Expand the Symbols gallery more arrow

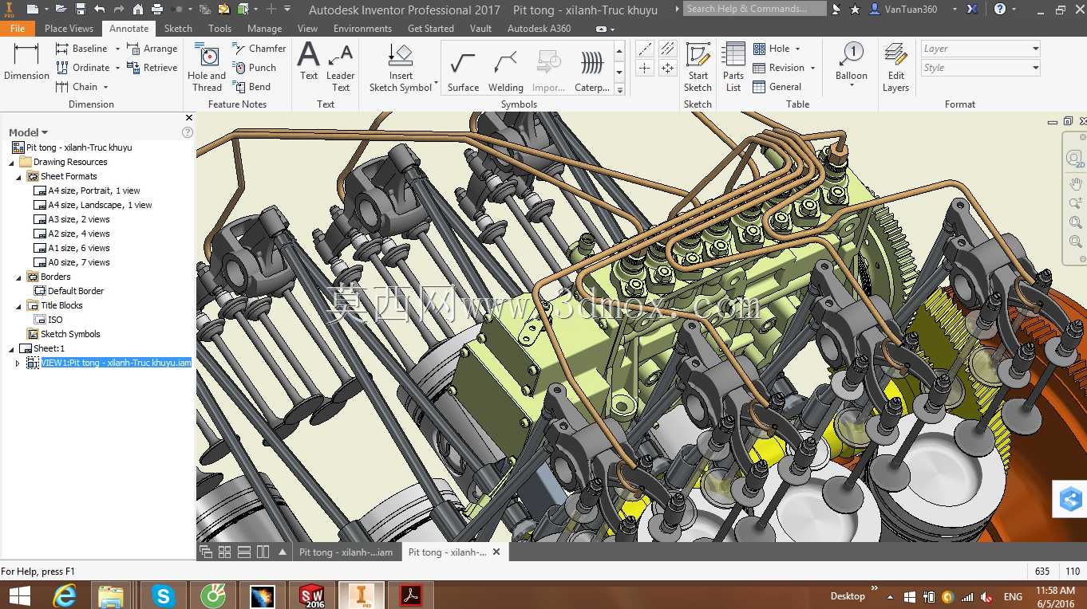tap(619, 89)
